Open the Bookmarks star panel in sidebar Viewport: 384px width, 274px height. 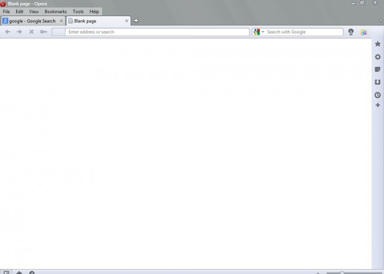coord(378,44)
